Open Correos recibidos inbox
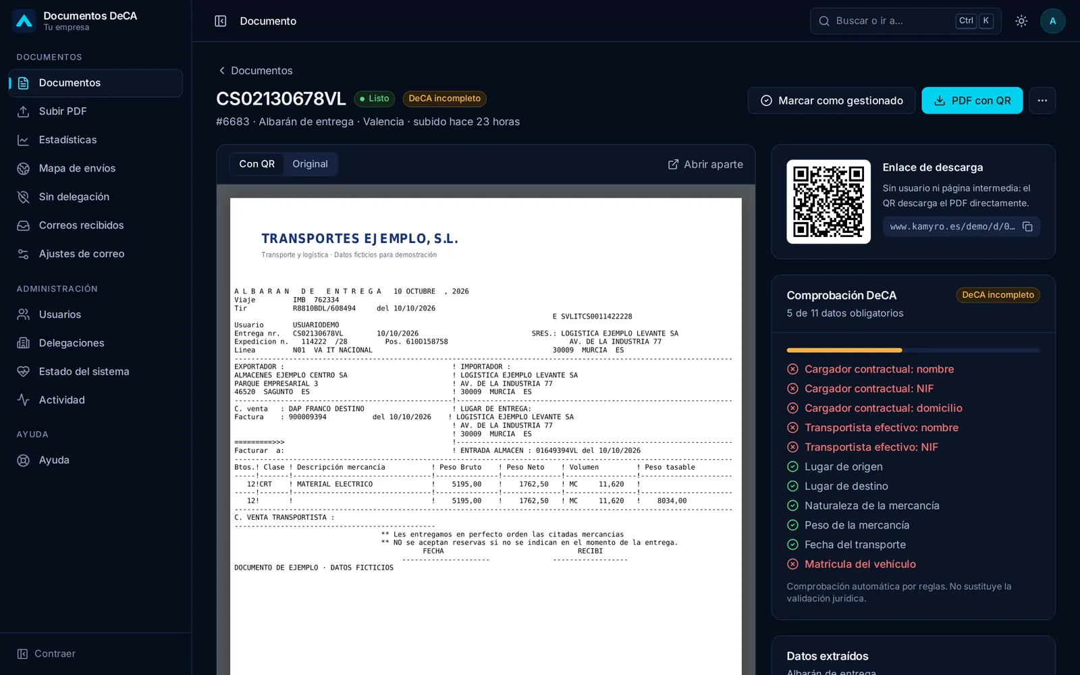 95,225
